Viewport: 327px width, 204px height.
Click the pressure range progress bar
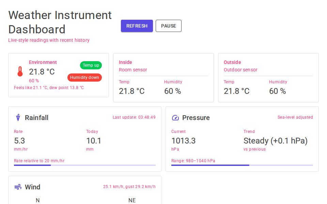242,165
